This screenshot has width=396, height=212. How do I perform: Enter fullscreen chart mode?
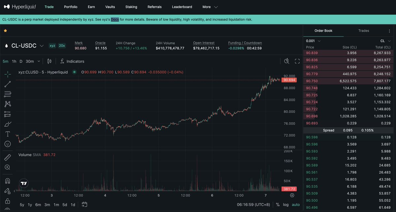297,61
